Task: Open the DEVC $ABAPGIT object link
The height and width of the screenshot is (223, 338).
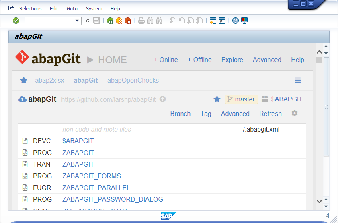Action: click(x=78, y=141)
